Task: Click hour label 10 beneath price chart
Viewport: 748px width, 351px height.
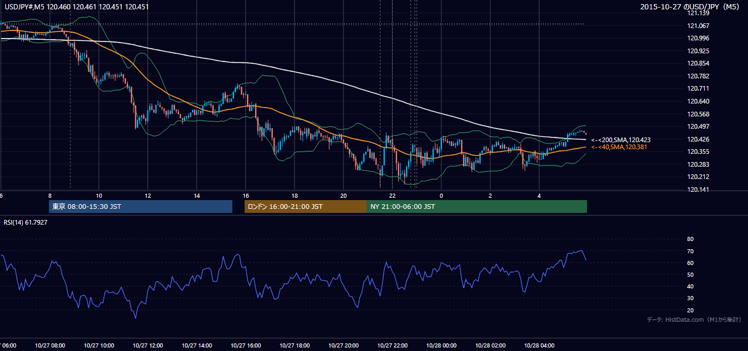Action: 99,195
